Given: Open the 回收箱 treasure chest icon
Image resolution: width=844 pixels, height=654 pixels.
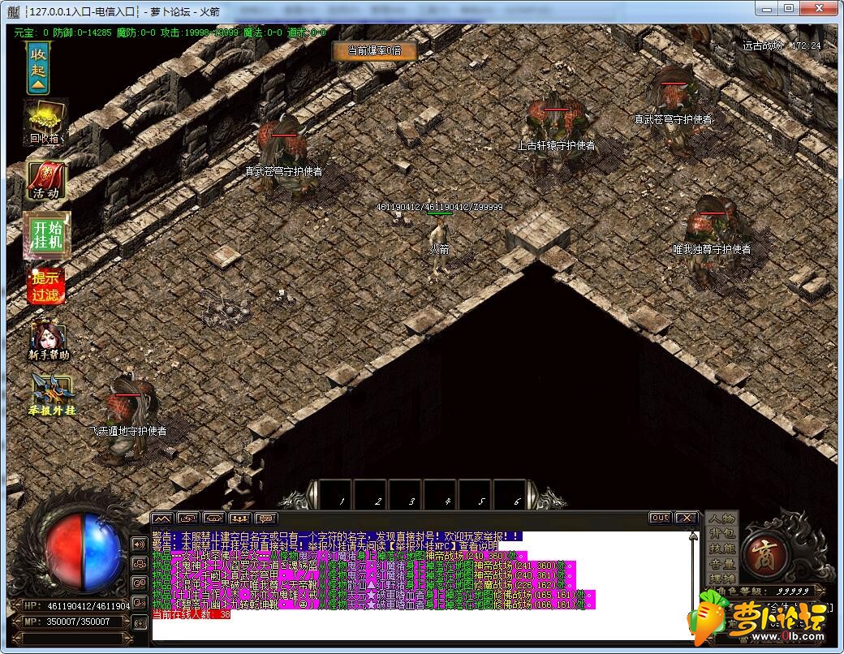Looking at the screenshot, I should 45,123.
